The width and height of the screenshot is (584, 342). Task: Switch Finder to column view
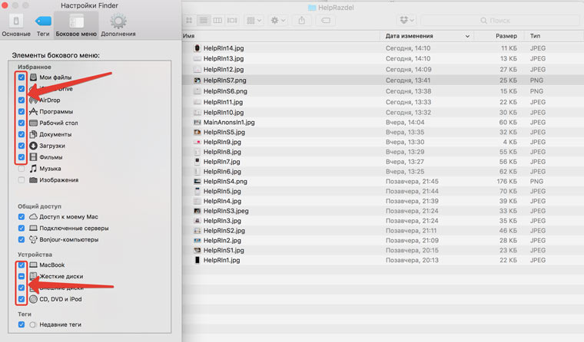[x=217, y=21]
